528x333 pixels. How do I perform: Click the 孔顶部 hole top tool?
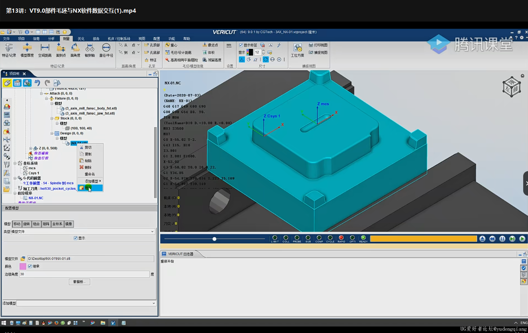[x=152, y=45]
